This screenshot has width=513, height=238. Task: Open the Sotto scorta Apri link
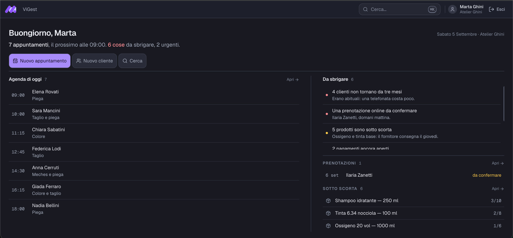[498, 189]
